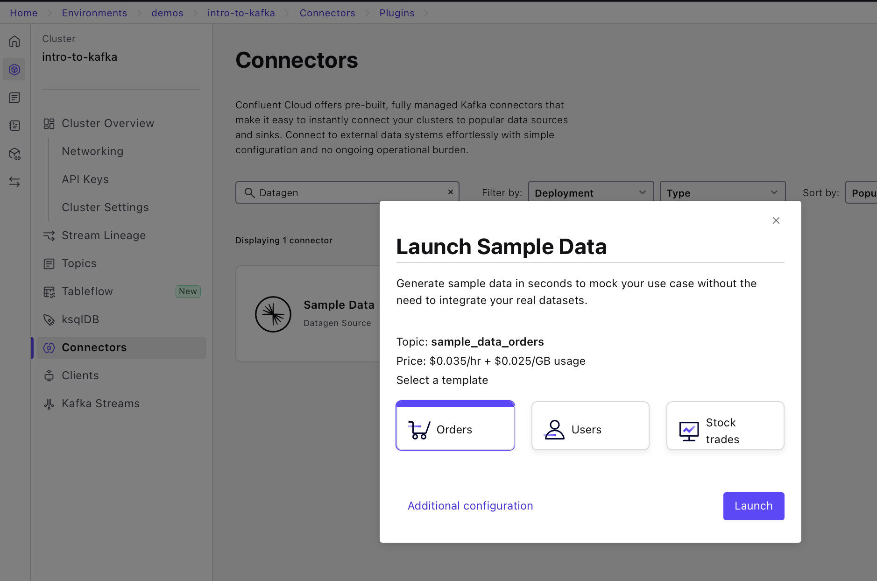The image size is (877, 581).
Task: Click the ksqlDB rocket icon in sidebar
Action: click(49, 320)
